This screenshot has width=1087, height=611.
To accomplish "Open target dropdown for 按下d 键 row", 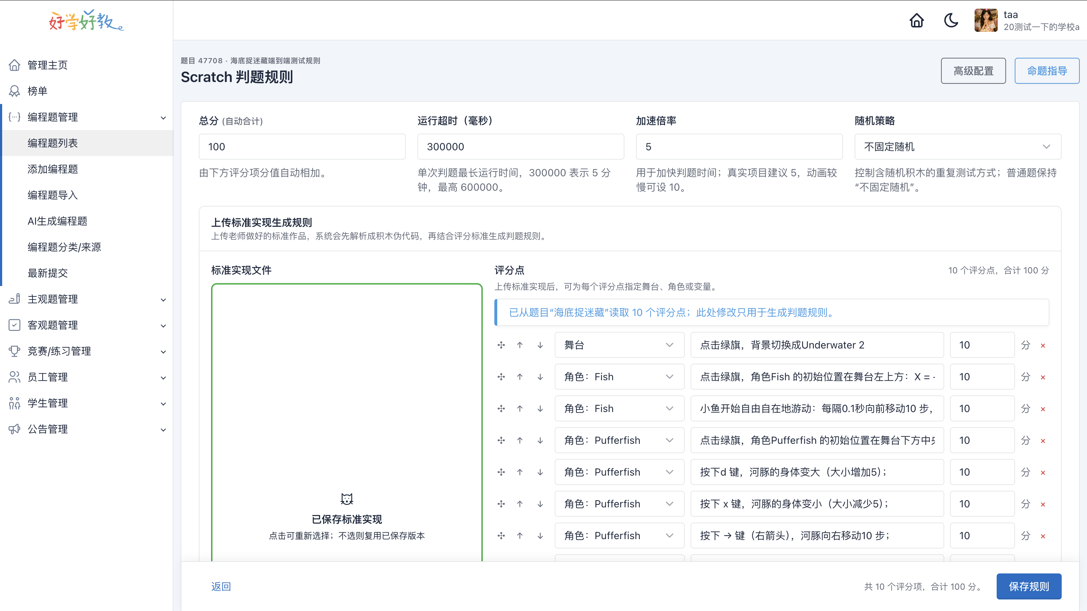I will (x=619, y=472).
